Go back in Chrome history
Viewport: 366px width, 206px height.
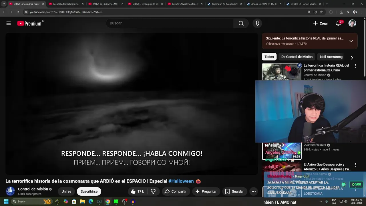(4, 12)
